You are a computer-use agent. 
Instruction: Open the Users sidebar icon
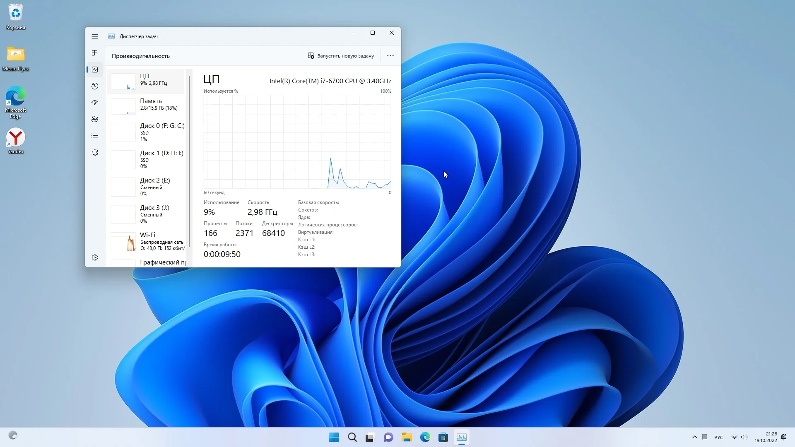point(95,119)
